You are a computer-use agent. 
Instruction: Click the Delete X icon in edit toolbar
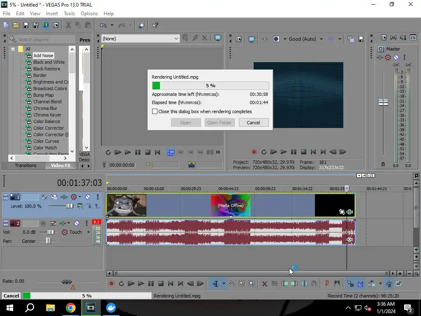[x=264, y=283]
